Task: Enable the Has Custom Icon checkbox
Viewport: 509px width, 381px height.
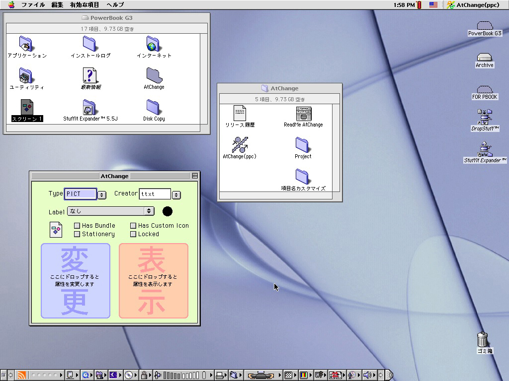Action: 133,226
